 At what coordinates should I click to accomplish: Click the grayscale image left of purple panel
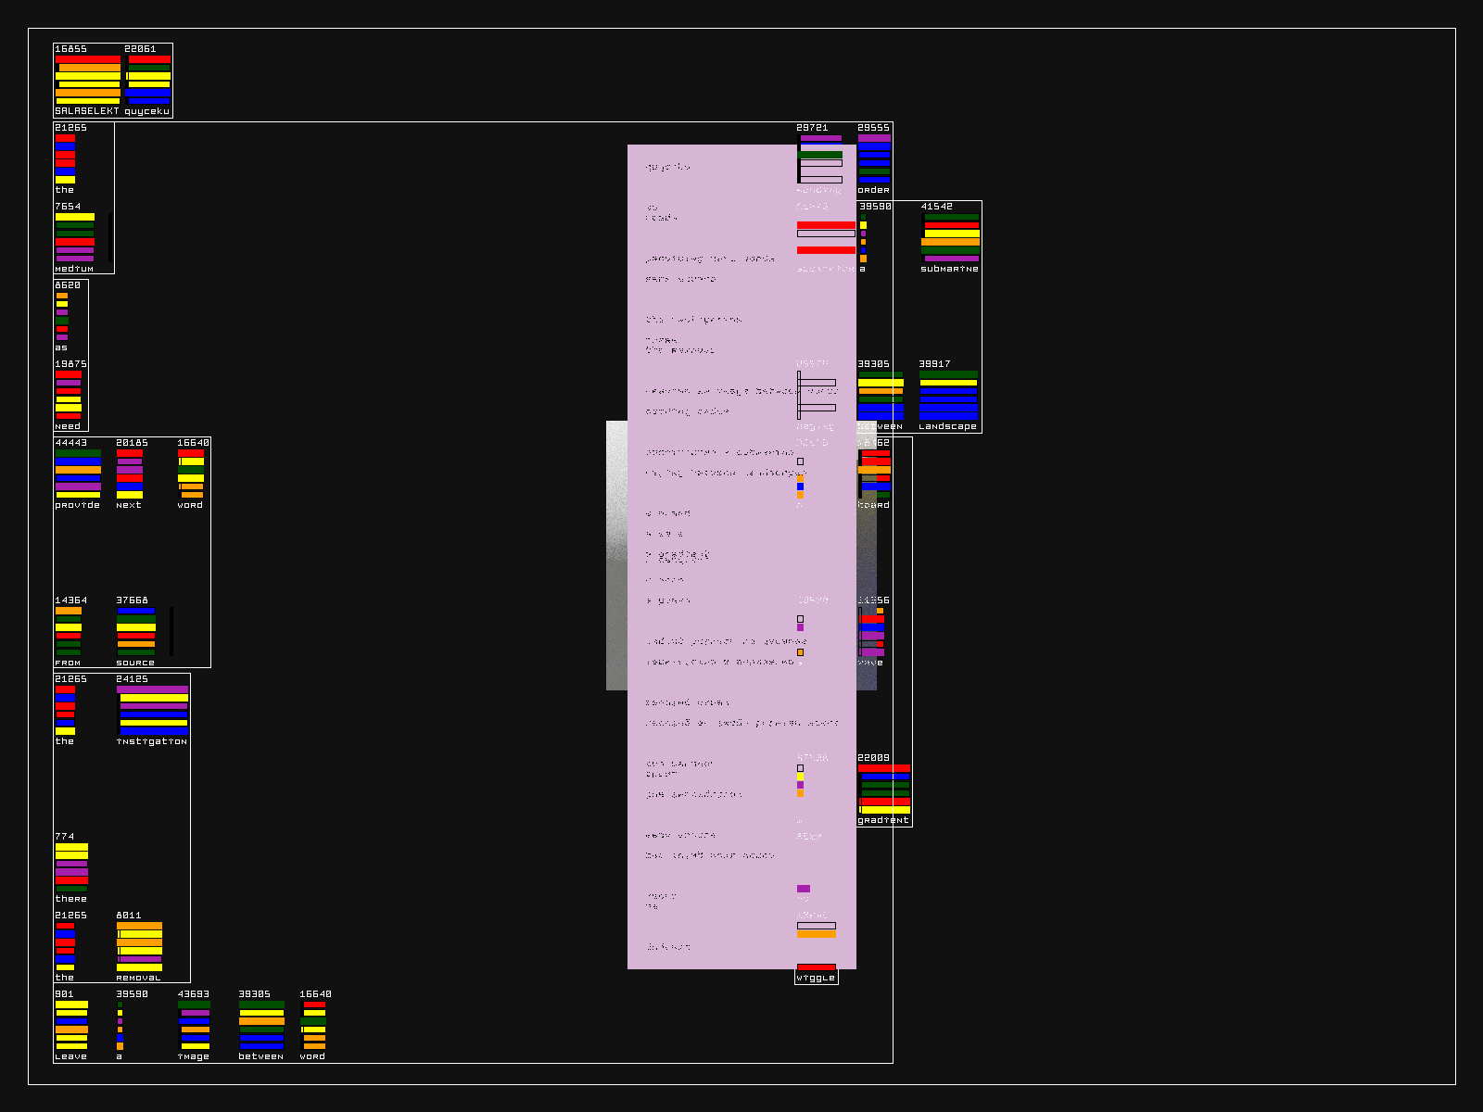click(x=616, y=556)
